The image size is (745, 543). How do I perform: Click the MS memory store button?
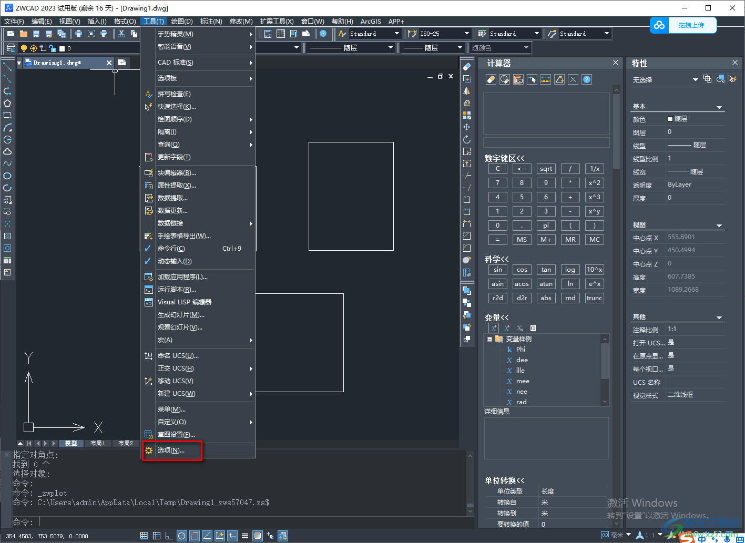(x=522, y=240)
